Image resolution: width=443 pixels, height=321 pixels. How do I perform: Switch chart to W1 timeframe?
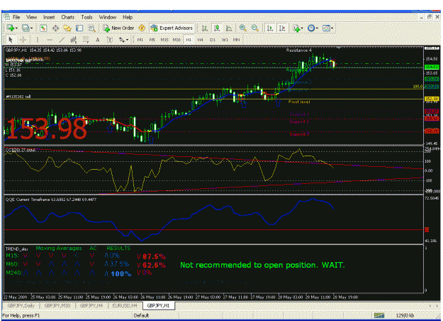tap(225, 40)
